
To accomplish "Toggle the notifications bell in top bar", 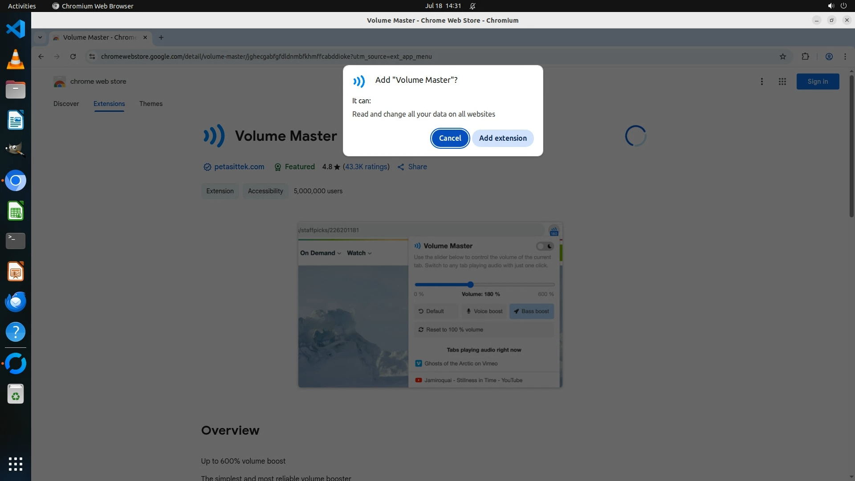I will pos(472,6).
